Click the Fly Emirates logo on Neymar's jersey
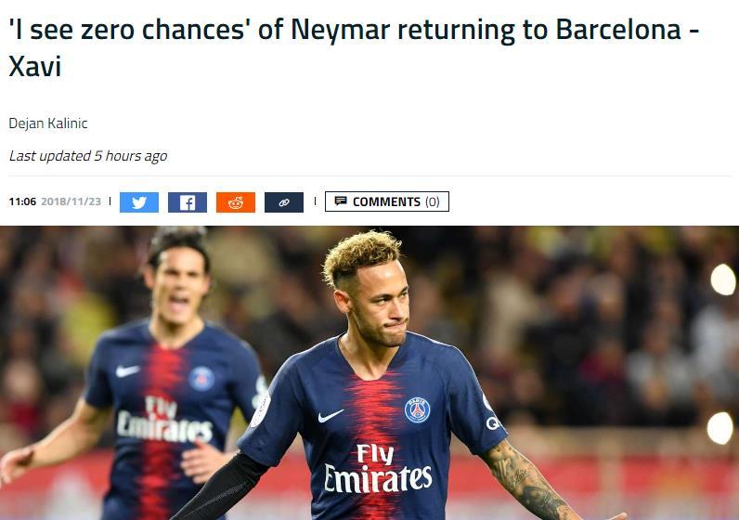Viewport: 739px width, 520px height. pos(378,468)
